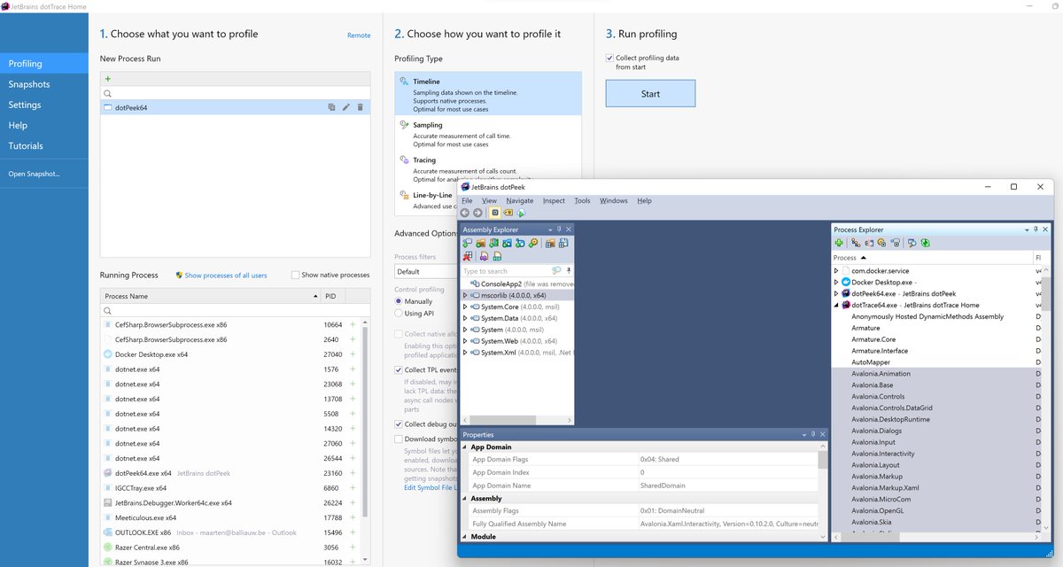1063x567 pixels.
Task: Switch to Snapshots in dotTrace sidebar
Action: pyautogui.click(x=44, y=84)
